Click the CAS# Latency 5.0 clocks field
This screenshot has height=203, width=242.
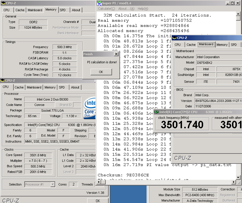click(x=65, y=58)
